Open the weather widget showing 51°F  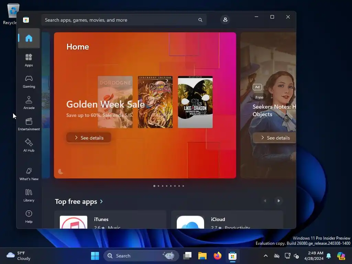coord(19,256)
